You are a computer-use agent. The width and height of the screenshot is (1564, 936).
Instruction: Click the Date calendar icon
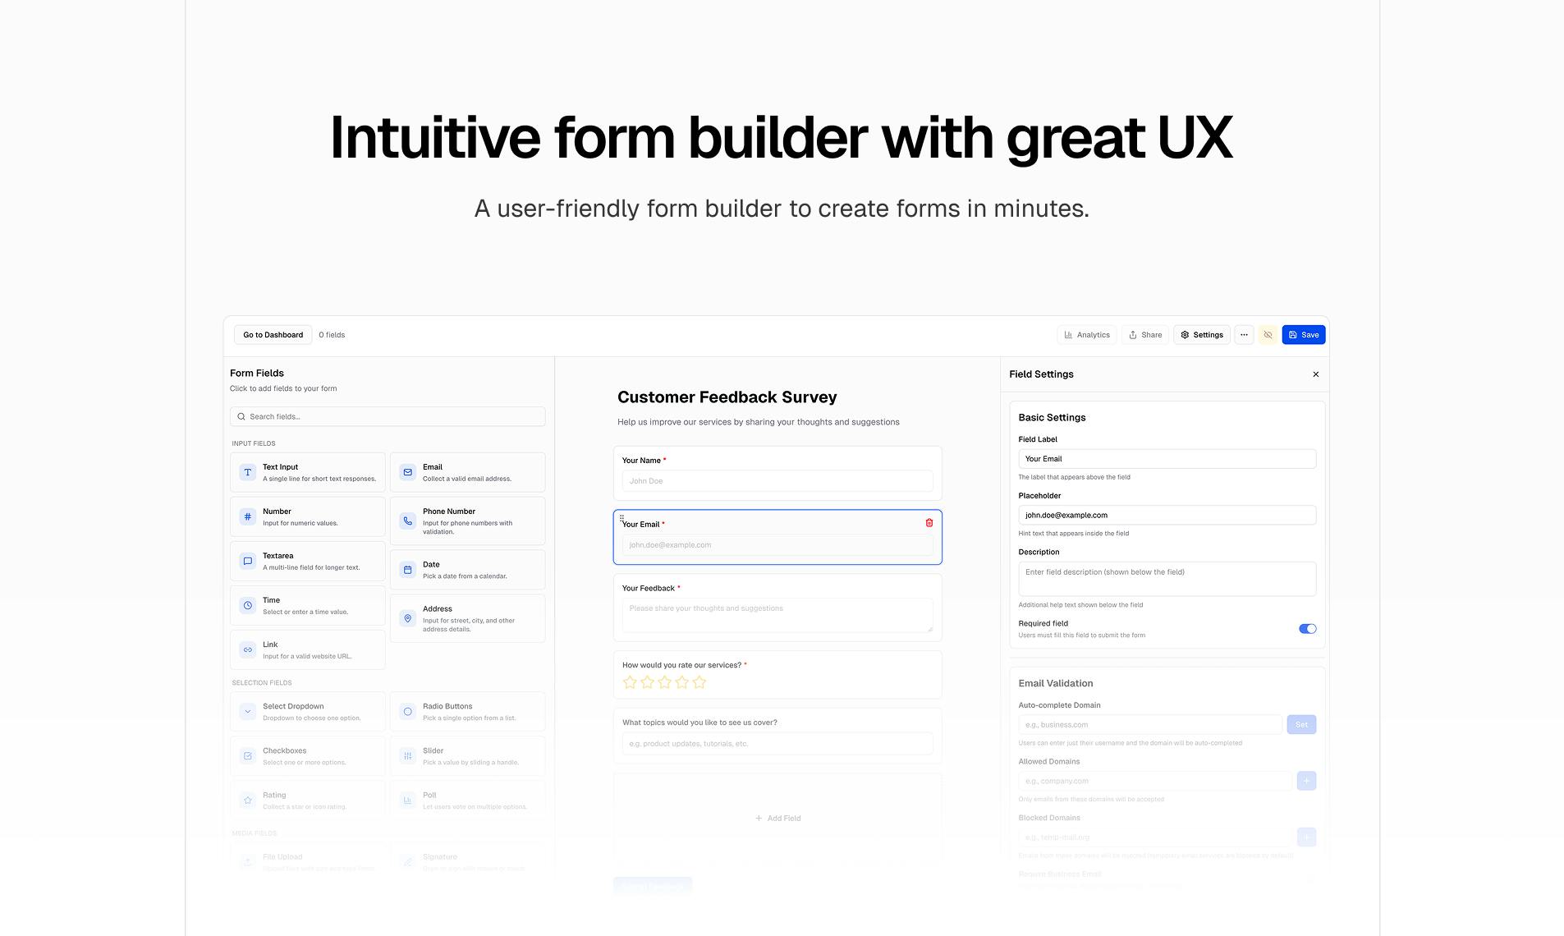(x=407, y=570)
